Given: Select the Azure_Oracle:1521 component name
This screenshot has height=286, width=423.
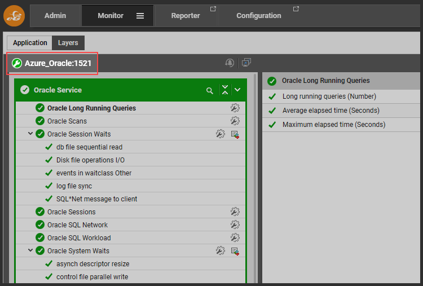Looking at the screenshot, I should tap(58, 63).
